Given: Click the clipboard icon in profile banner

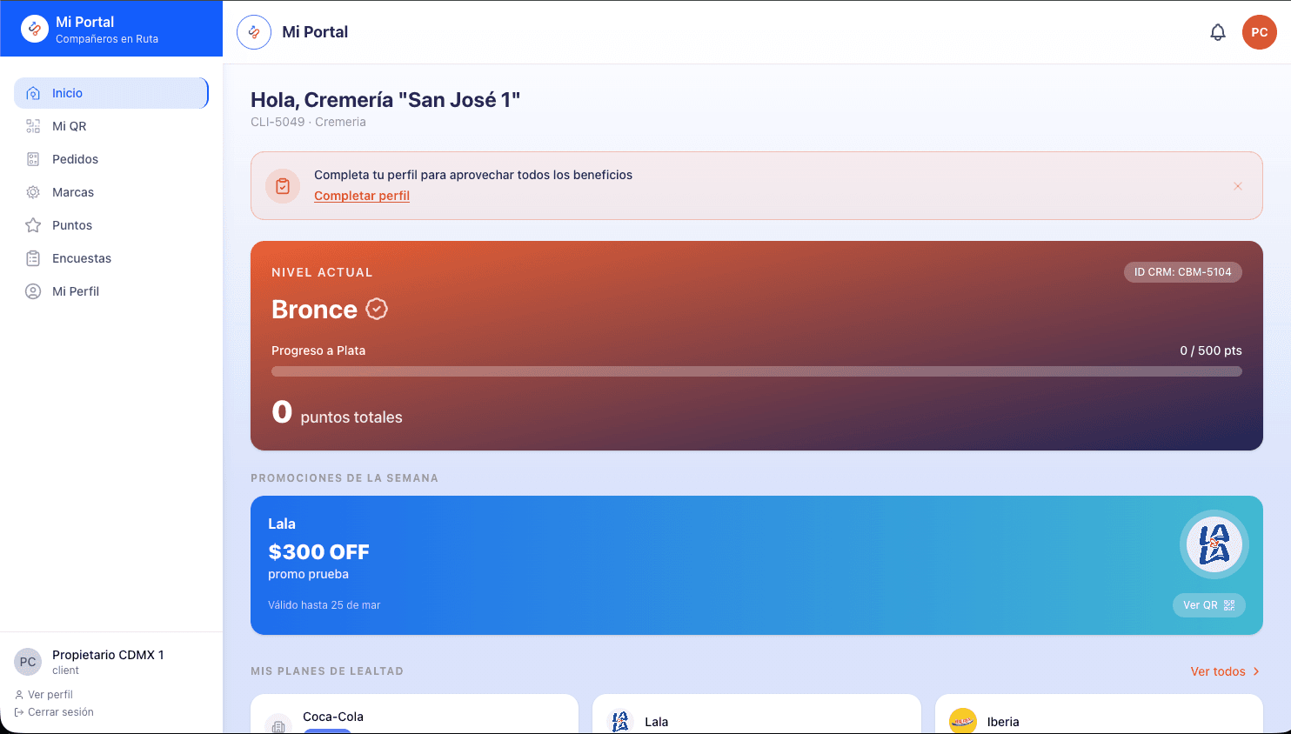Looking at the screenshot, I should click(x=283, y=186).
